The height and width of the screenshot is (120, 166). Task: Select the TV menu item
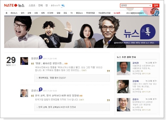[x=72, y=13]
